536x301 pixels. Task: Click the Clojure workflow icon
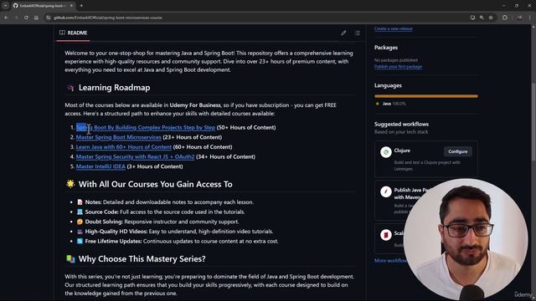(386, 152)
